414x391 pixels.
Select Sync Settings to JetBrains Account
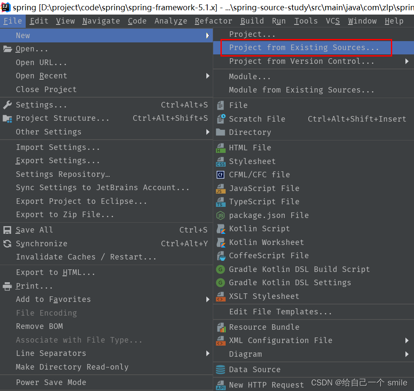pos(107,188)
